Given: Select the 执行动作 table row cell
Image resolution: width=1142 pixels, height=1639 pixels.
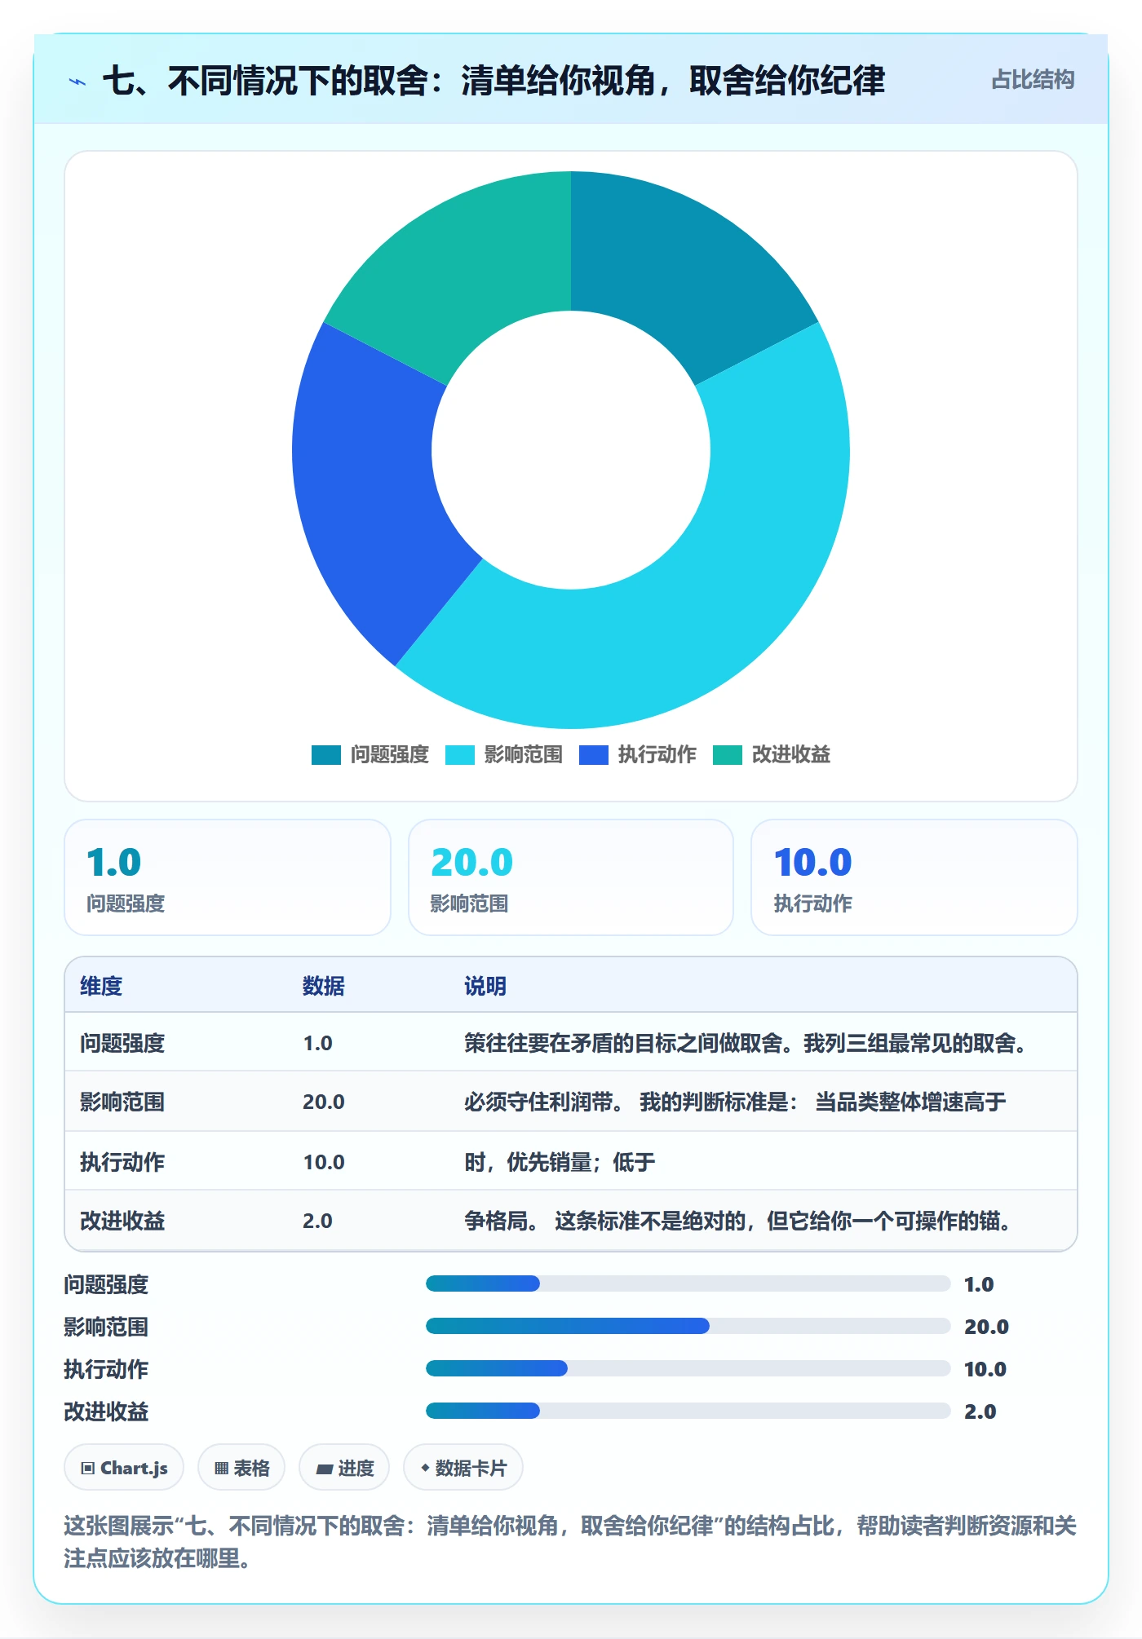Looking at the screenshot, I should (x=122, y=1162).
